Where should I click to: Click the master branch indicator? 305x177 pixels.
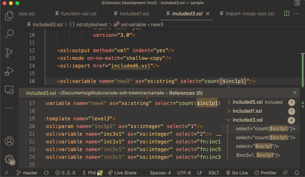27,173
